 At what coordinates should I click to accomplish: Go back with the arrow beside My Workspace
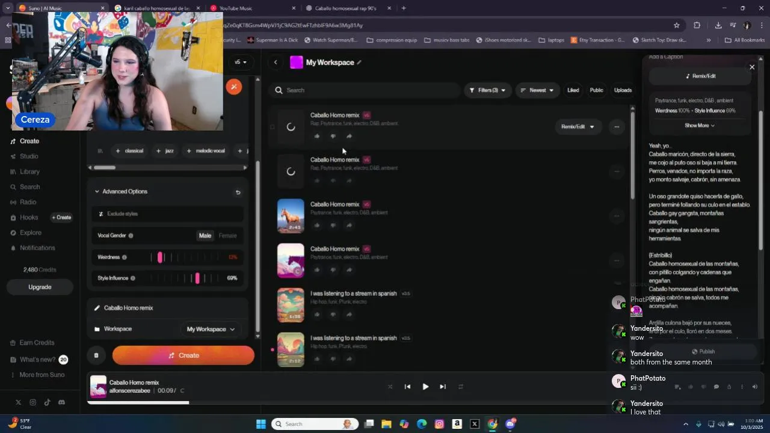click(276, 63)
